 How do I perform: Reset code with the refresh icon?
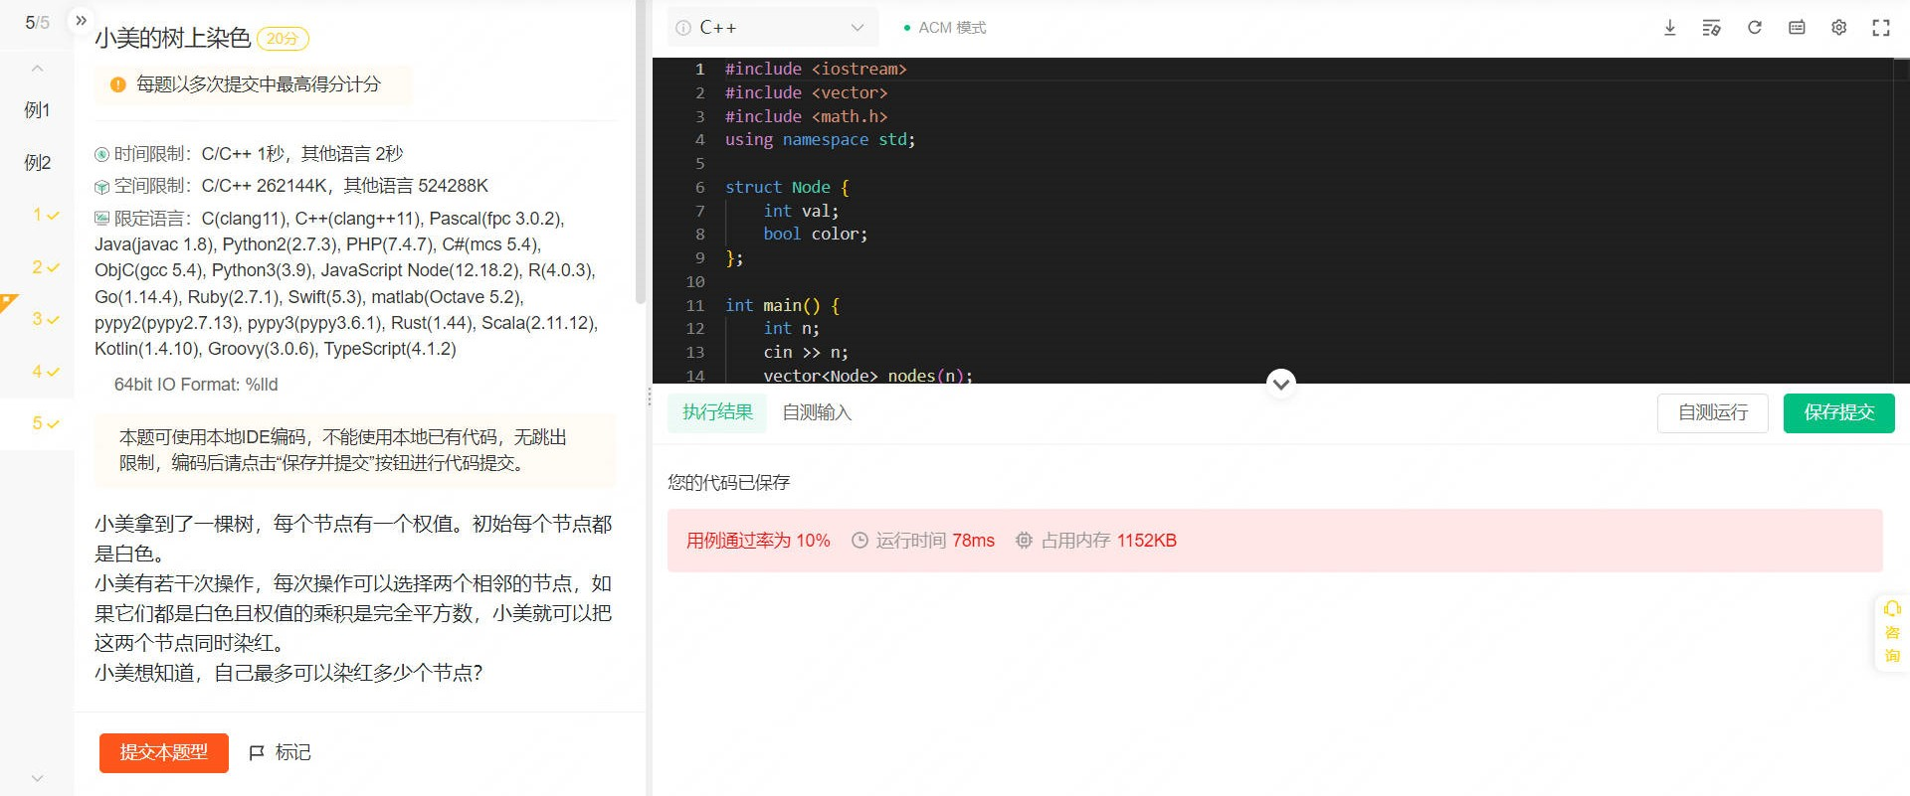1755,28
